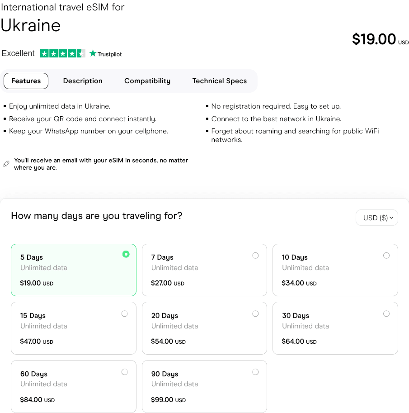Viewport: 409px width, 413px height.
Task: Switch to the Compatibility tab
Action: pos(147,81)
